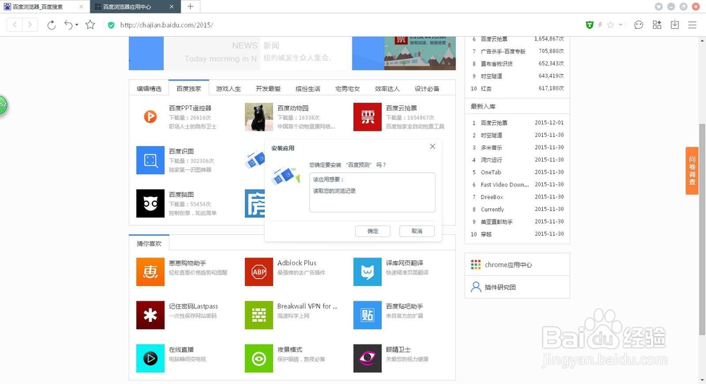Open the 设计必备 category tab
The height and width of the screenshot is (384, 706).
click(x=427, y=89)
